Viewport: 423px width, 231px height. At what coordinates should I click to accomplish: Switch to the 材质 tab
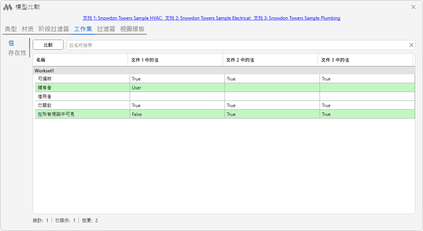point(28,29)
